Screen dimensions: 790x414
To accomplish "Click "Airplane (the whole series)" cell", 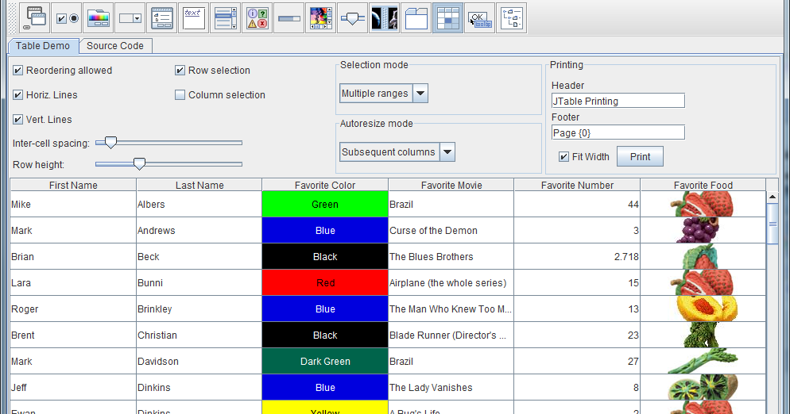I will click(x=451, y=282).
